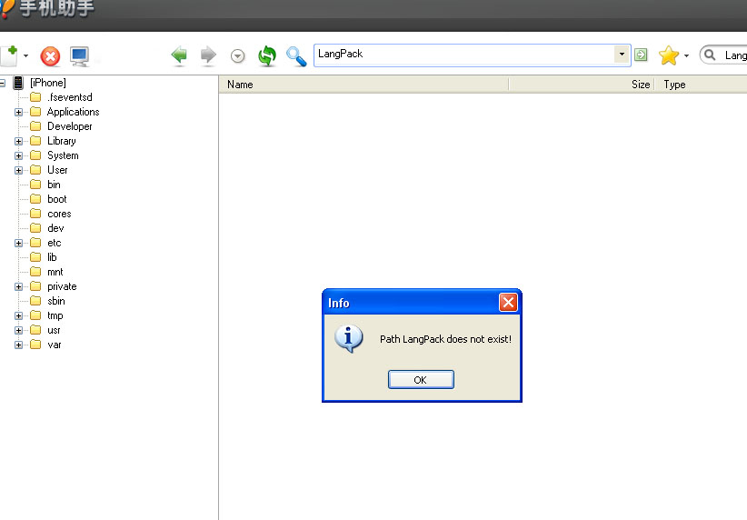Close the Info dialog with X
Image resolution: width=747 pixels, height=520 pixels.
coord(508,303)
